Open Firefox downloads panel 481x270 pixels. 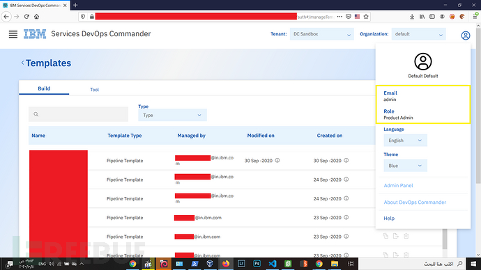[x=412, y=17]
